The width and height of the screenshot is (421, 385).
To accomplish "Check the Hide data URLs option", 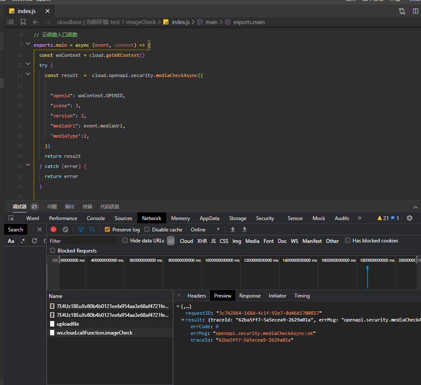I will (x=125, y=241).
